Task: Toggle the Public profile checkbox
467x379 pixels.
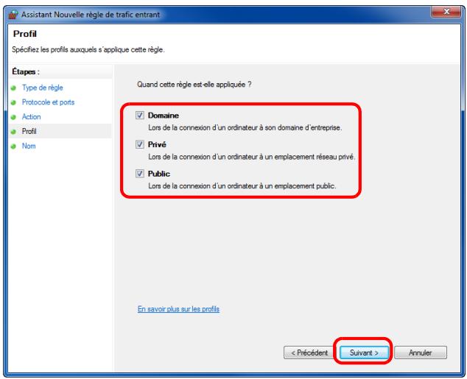Action: (140, 174)
